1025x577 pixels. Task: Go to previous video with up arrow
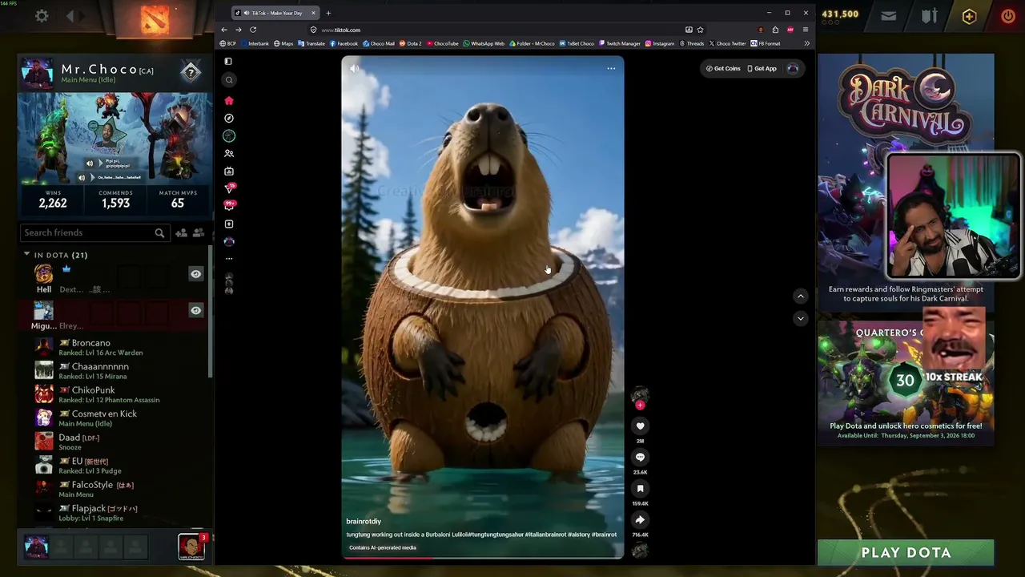[x=800, y=297]
